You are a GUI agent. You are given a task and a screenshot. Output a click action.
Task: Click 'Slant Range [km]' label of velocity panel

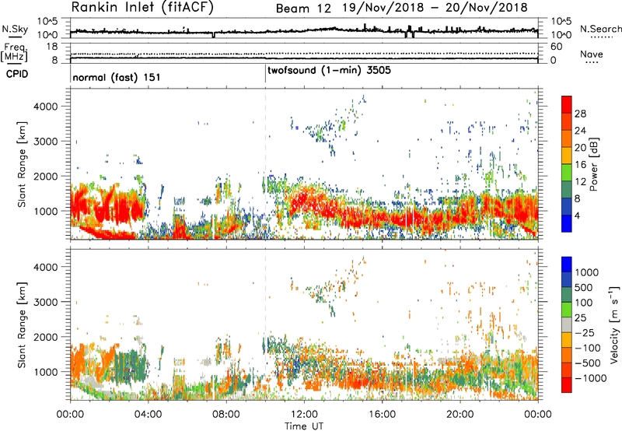(x=22, y=325)
